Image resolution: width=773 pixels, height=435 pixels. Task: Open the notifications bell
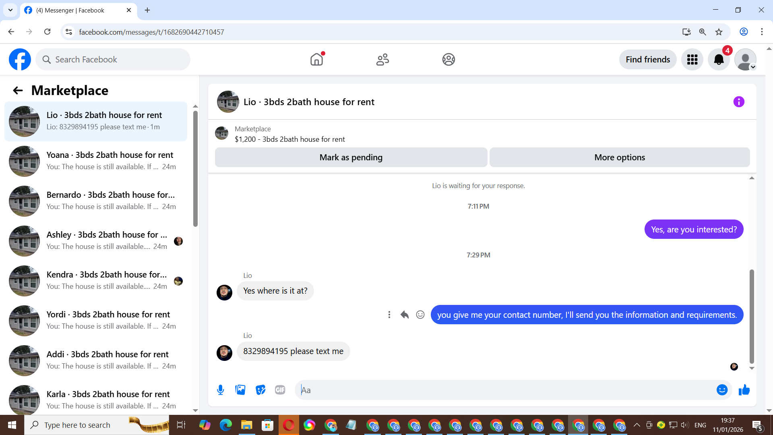pos(719,60)
